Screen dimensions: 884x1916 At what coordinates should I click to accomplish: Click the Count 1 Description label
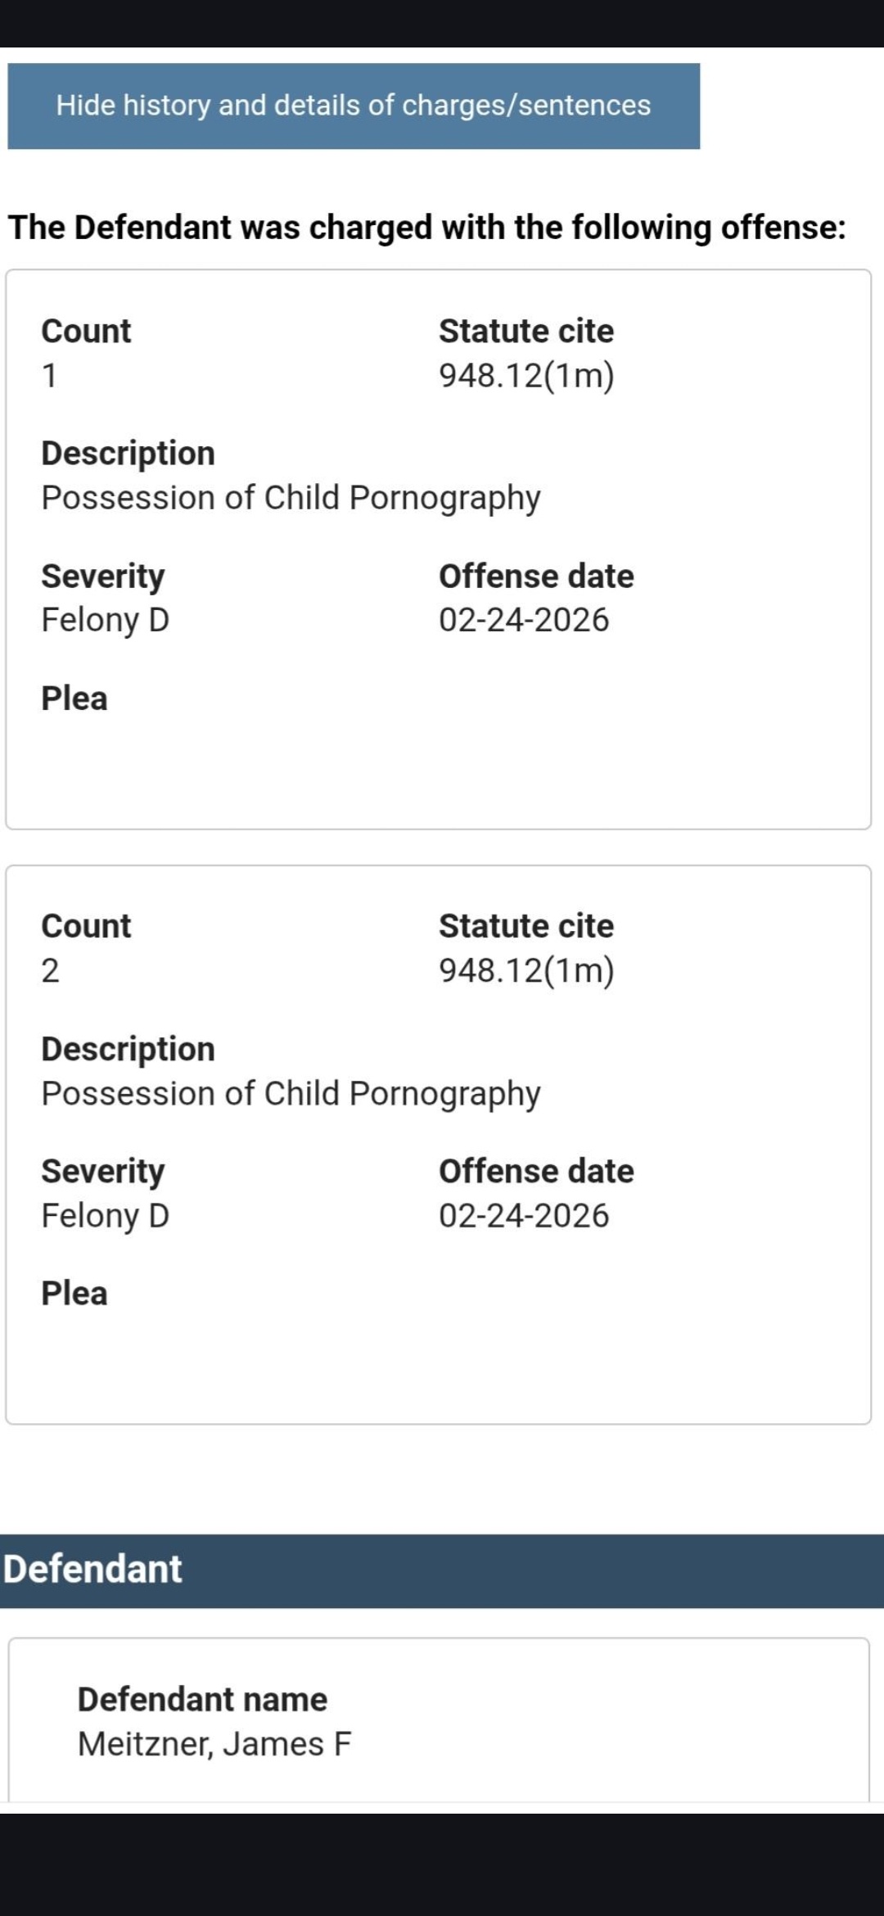pos(128,453)
